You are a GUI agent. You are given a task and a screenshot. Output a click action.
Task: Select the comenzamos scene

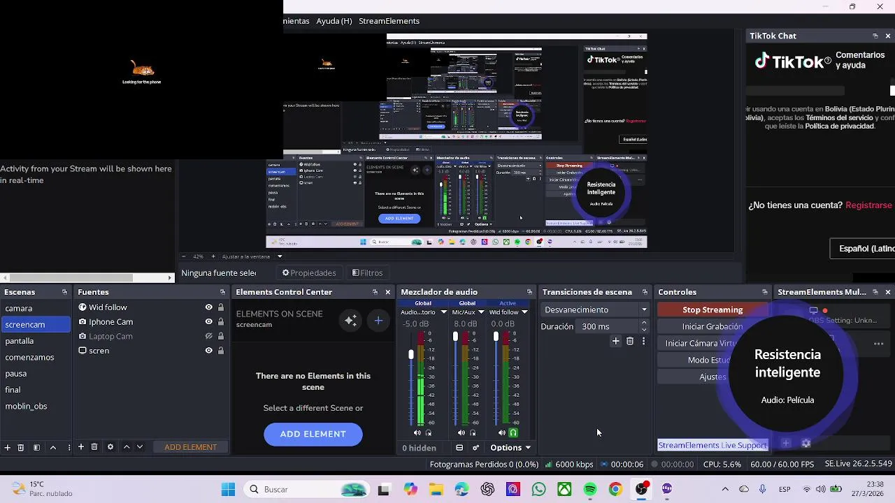36,357
